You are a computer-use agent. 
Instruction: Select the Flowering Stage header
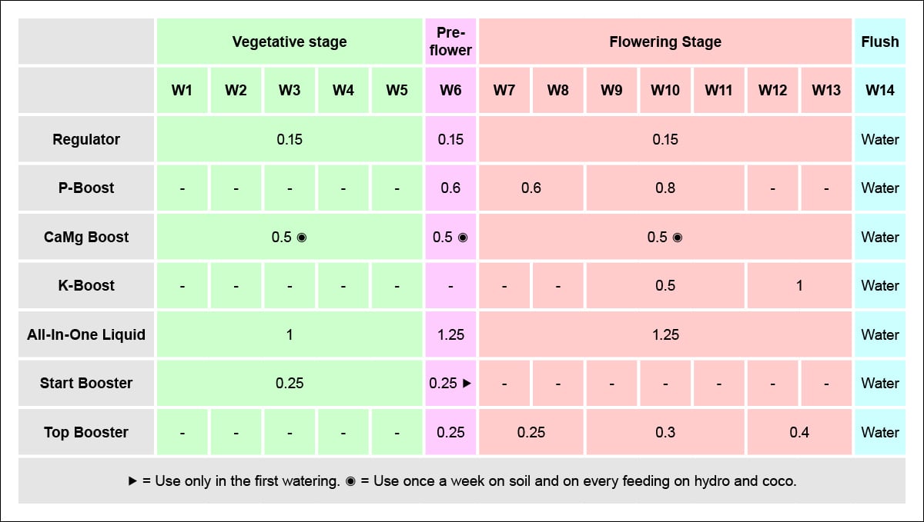click(x=665, y=42)
